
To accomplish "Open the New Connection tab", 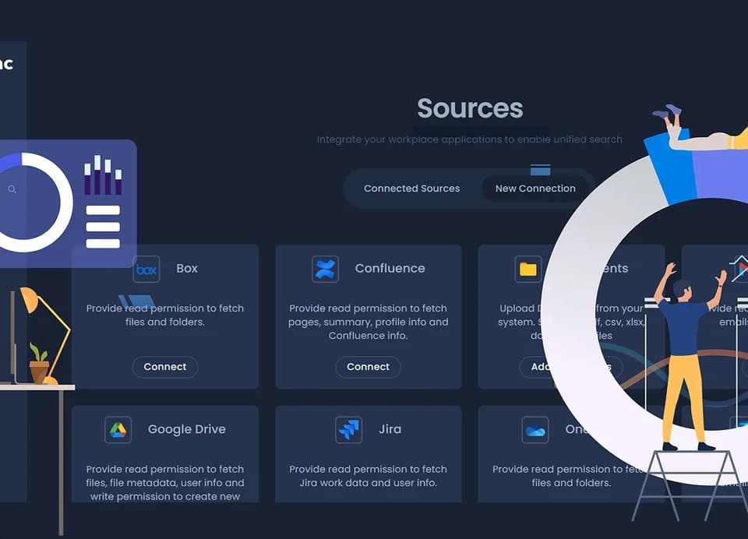I will [535, 188].
